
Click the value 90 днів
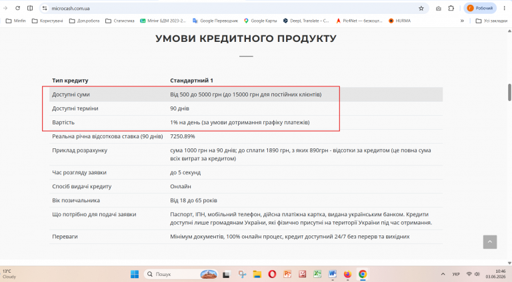[179, 108]
